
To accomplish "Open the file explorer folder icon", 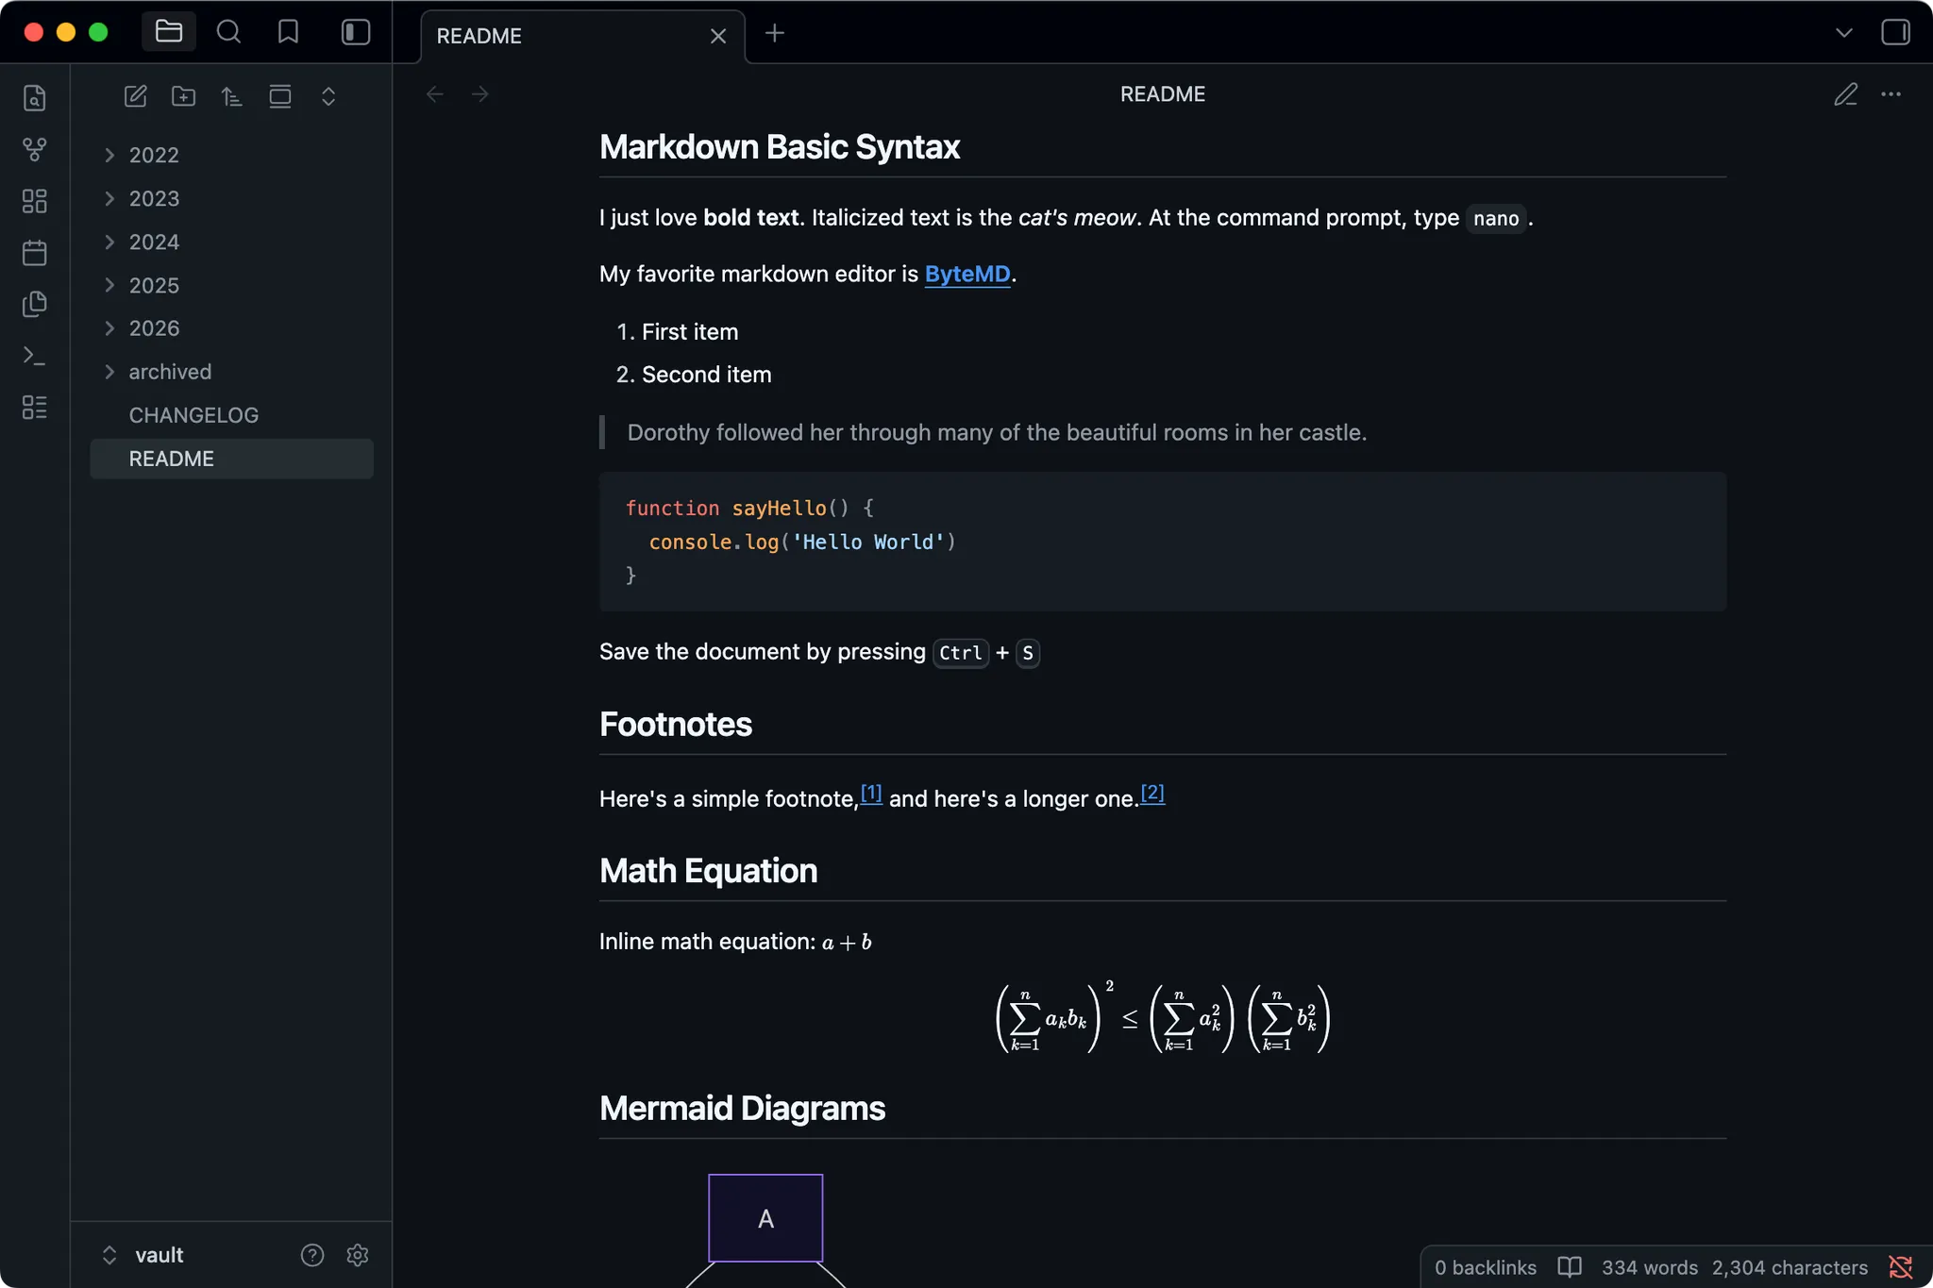I will tap(169, 32).
